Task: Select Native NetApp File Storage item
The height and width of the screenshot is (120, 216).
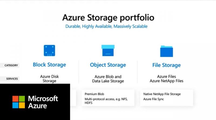Action: point(162,94)
